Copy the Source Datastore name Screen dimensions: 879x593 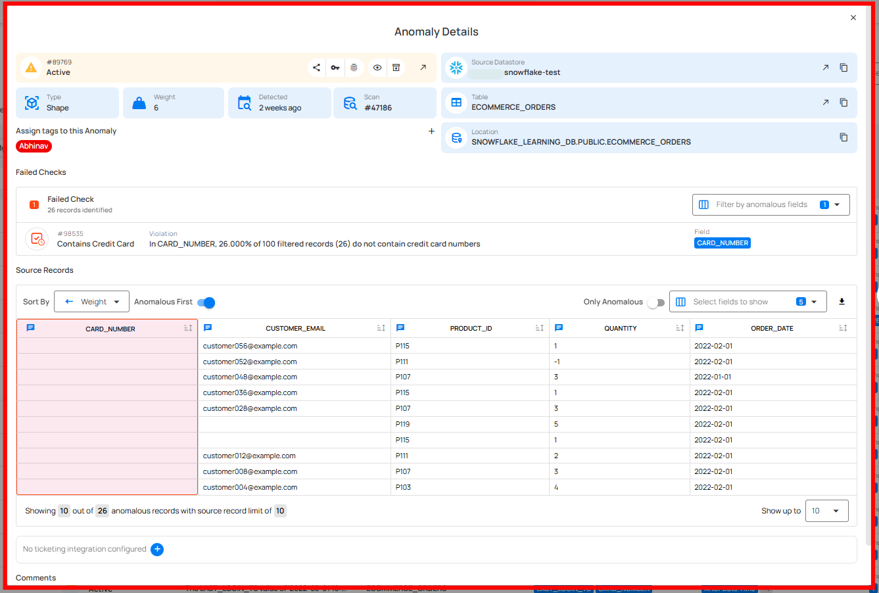pyautogui.click(x=843, y=68)
